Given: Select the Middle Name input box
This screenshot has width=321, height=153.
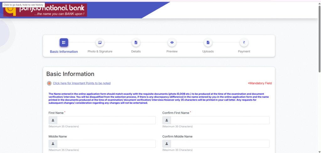Looking at the screenshot, I should pos(106,144).
